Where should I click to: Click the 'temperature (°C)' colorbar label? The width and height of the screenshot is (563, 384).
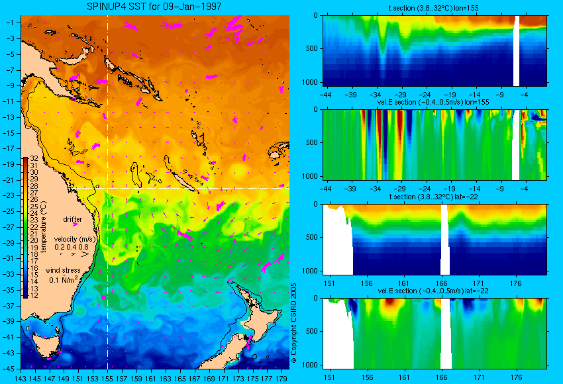pos(44,227)
